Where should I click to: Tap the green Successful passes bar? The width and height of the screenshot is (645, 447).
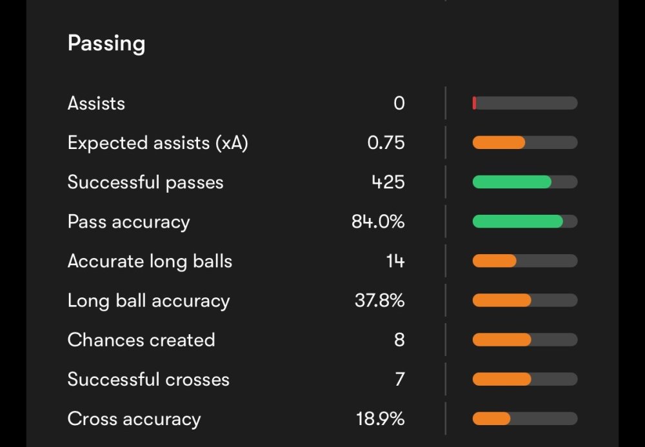(x=524, y=182)
